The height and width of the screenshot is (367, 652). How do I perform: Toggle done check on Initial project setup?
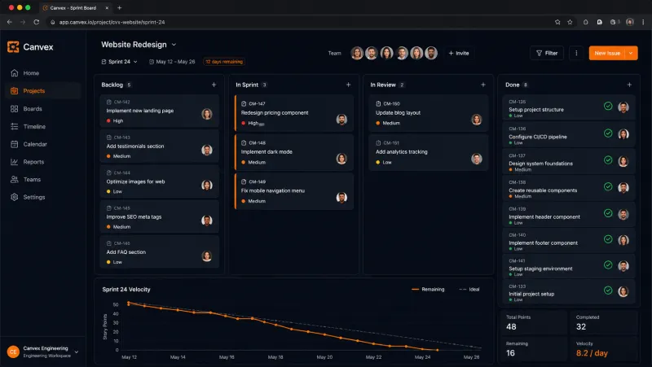click(608, 291)
